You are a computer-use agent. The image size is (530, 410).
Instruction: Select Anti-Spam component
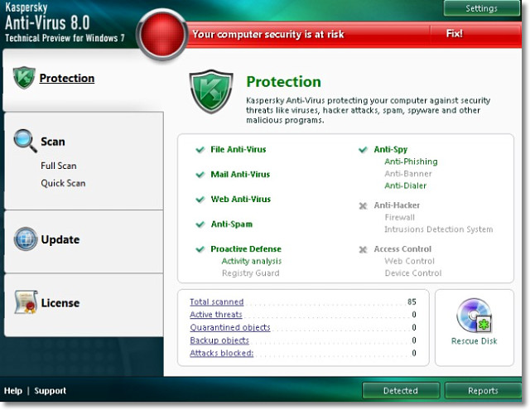[232, 224]
